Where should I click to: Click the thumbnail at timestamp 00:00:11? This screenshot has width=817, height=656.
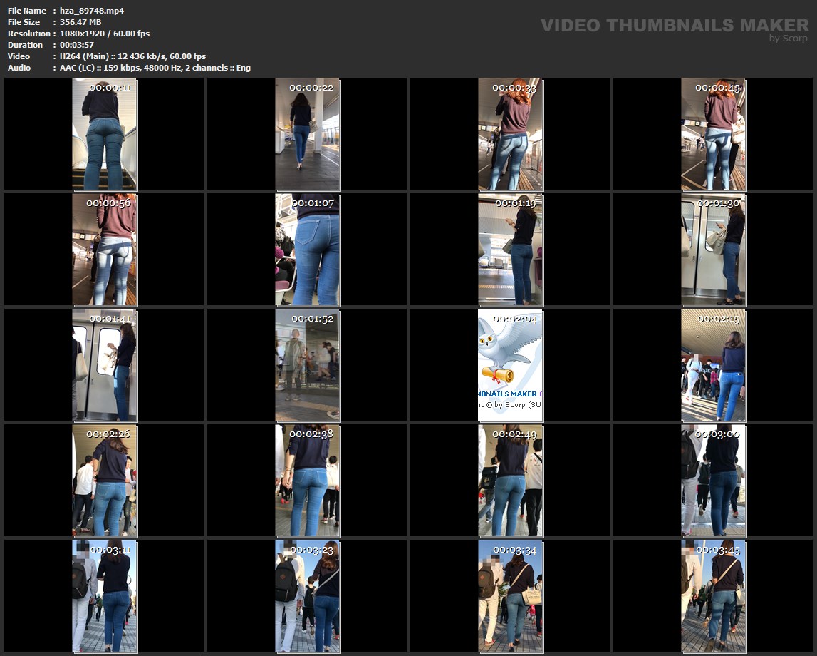(105, 134)
